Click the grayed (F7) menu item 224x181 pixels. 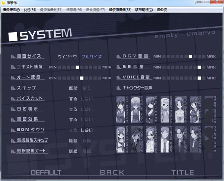(96, 10)
